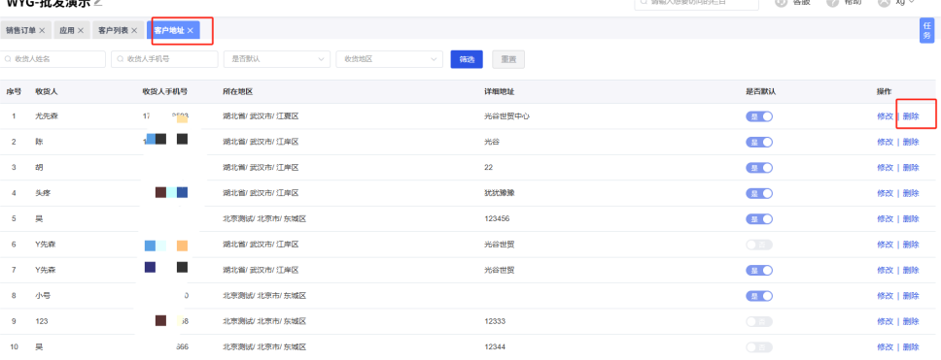Viewport: 941px width, 360px height.
Task: Open the 帮助 help icon
Action: 832,2
